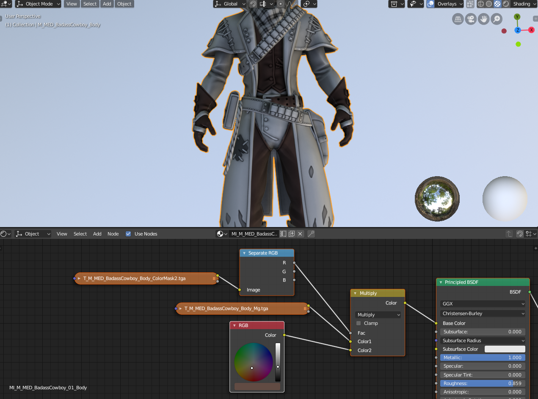This screenshot has height=399, width=538.
Task: Open the viewport Add menu
Action: pyautogui.click(x=107, y=4)
